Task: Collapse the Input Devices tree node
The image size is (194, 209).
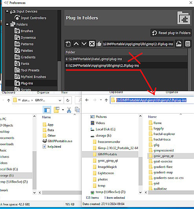Action: tap(7, 11)
